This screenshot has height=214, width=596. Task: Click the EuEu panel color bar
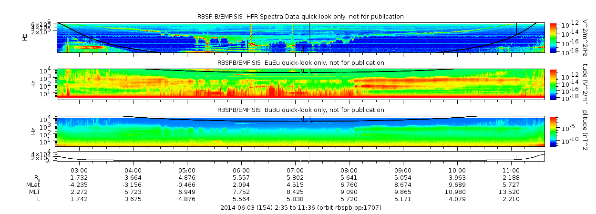(553, 84)
